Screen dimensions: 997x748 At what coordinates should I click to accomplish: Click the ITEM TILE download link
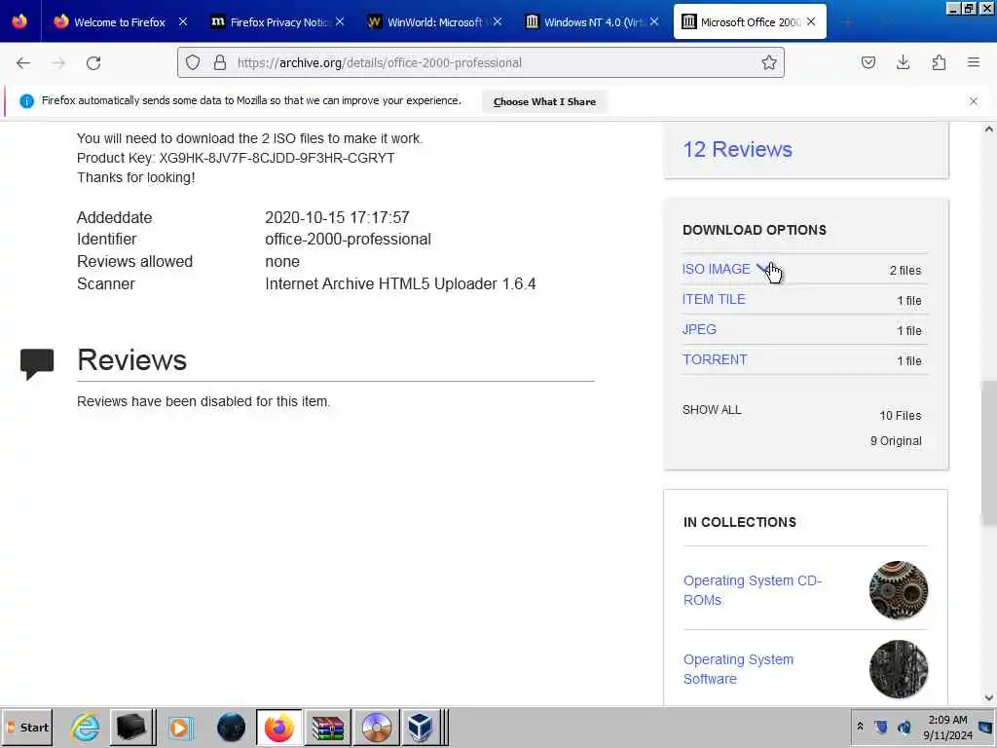[x=714, y=299]
